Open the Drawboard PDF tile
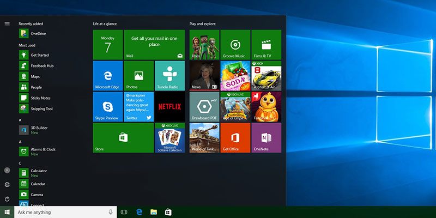Viewport: 436px width, 218px height. (204, 107)
